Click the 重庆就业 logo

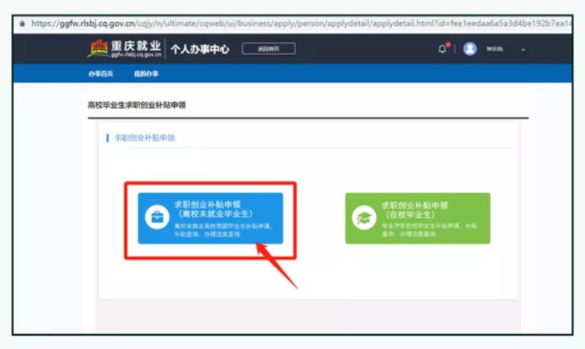125,48
